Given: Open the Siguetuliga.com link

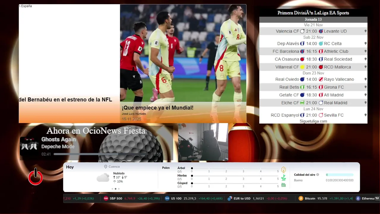Looking at the screenshot, I should [x=313, y=121].
